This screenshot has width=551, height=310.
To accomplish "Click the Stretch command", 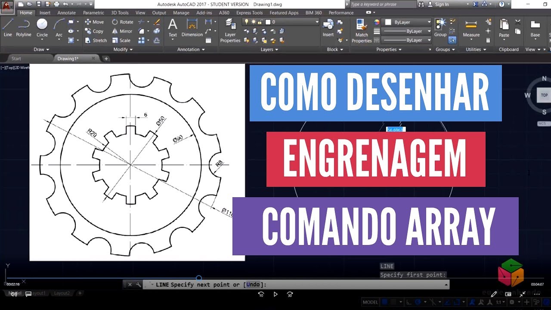I will click(x=96, y=40).
